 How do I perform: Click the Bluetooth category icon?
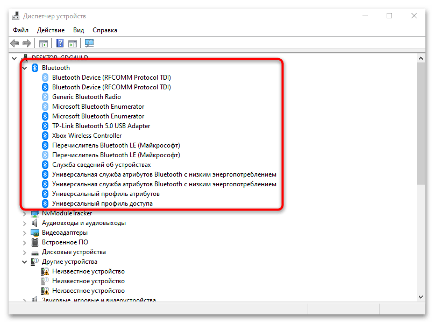click(34, 68)
